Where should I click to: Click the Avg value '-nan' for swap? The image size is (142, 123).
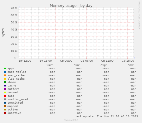pos(106,96)
